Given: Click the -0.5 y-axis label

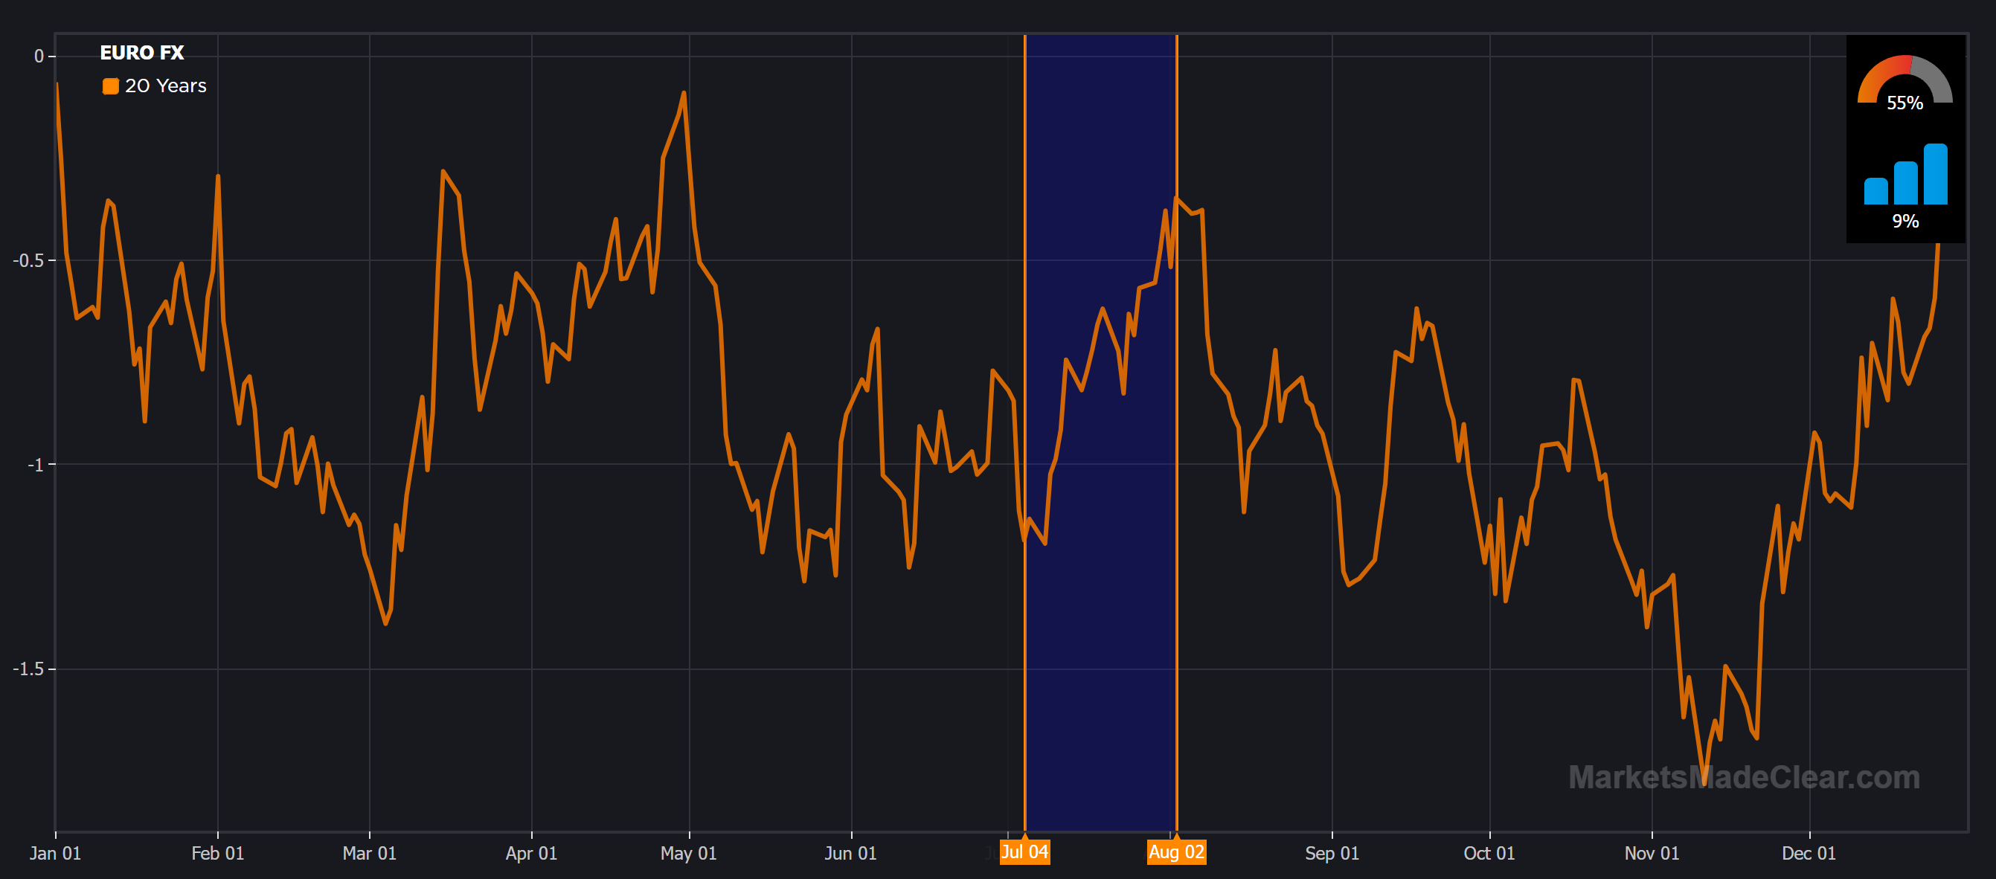Looking at the screenshot, I should tap(29, 260).
